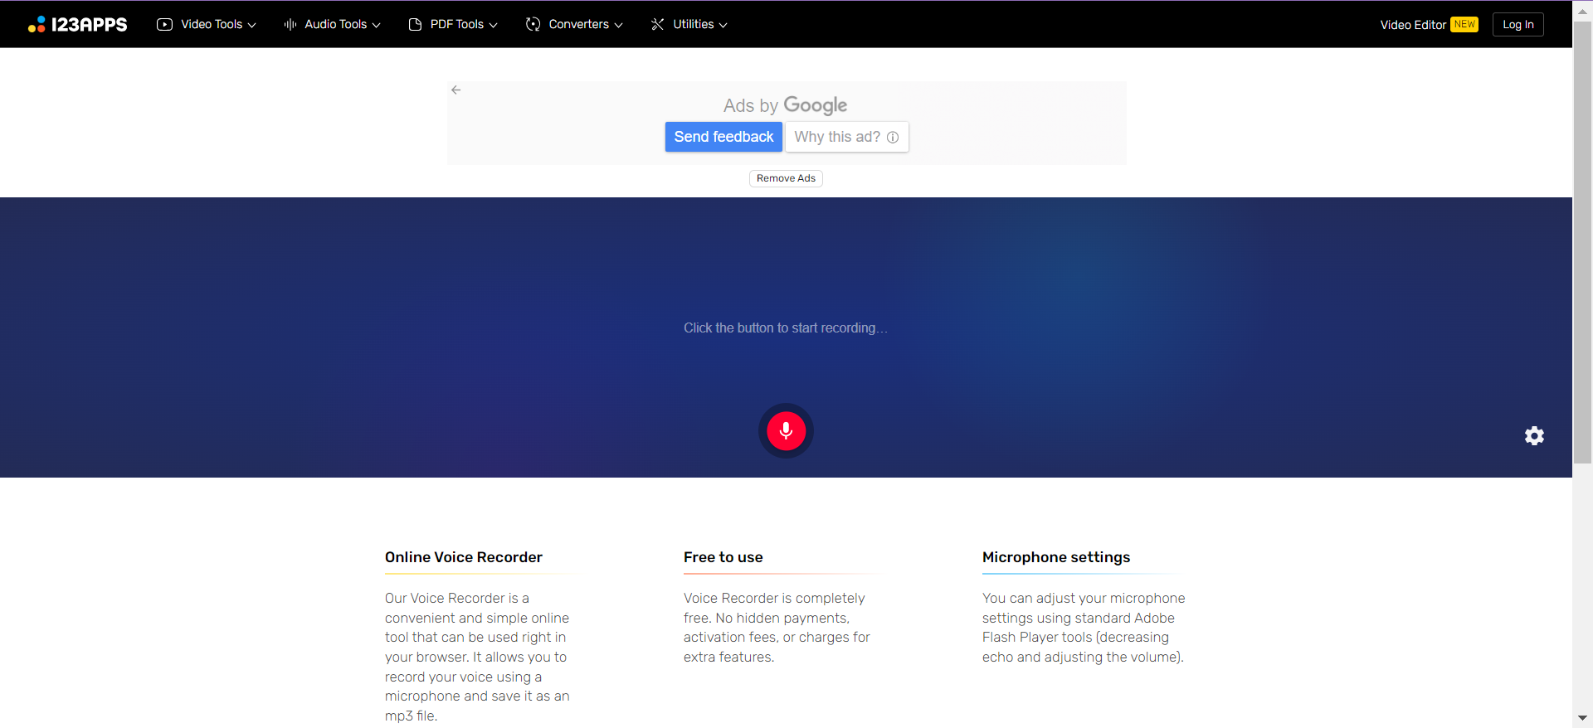
Task: Click the Audio Tools waveform icon
Action: (290, 25)
